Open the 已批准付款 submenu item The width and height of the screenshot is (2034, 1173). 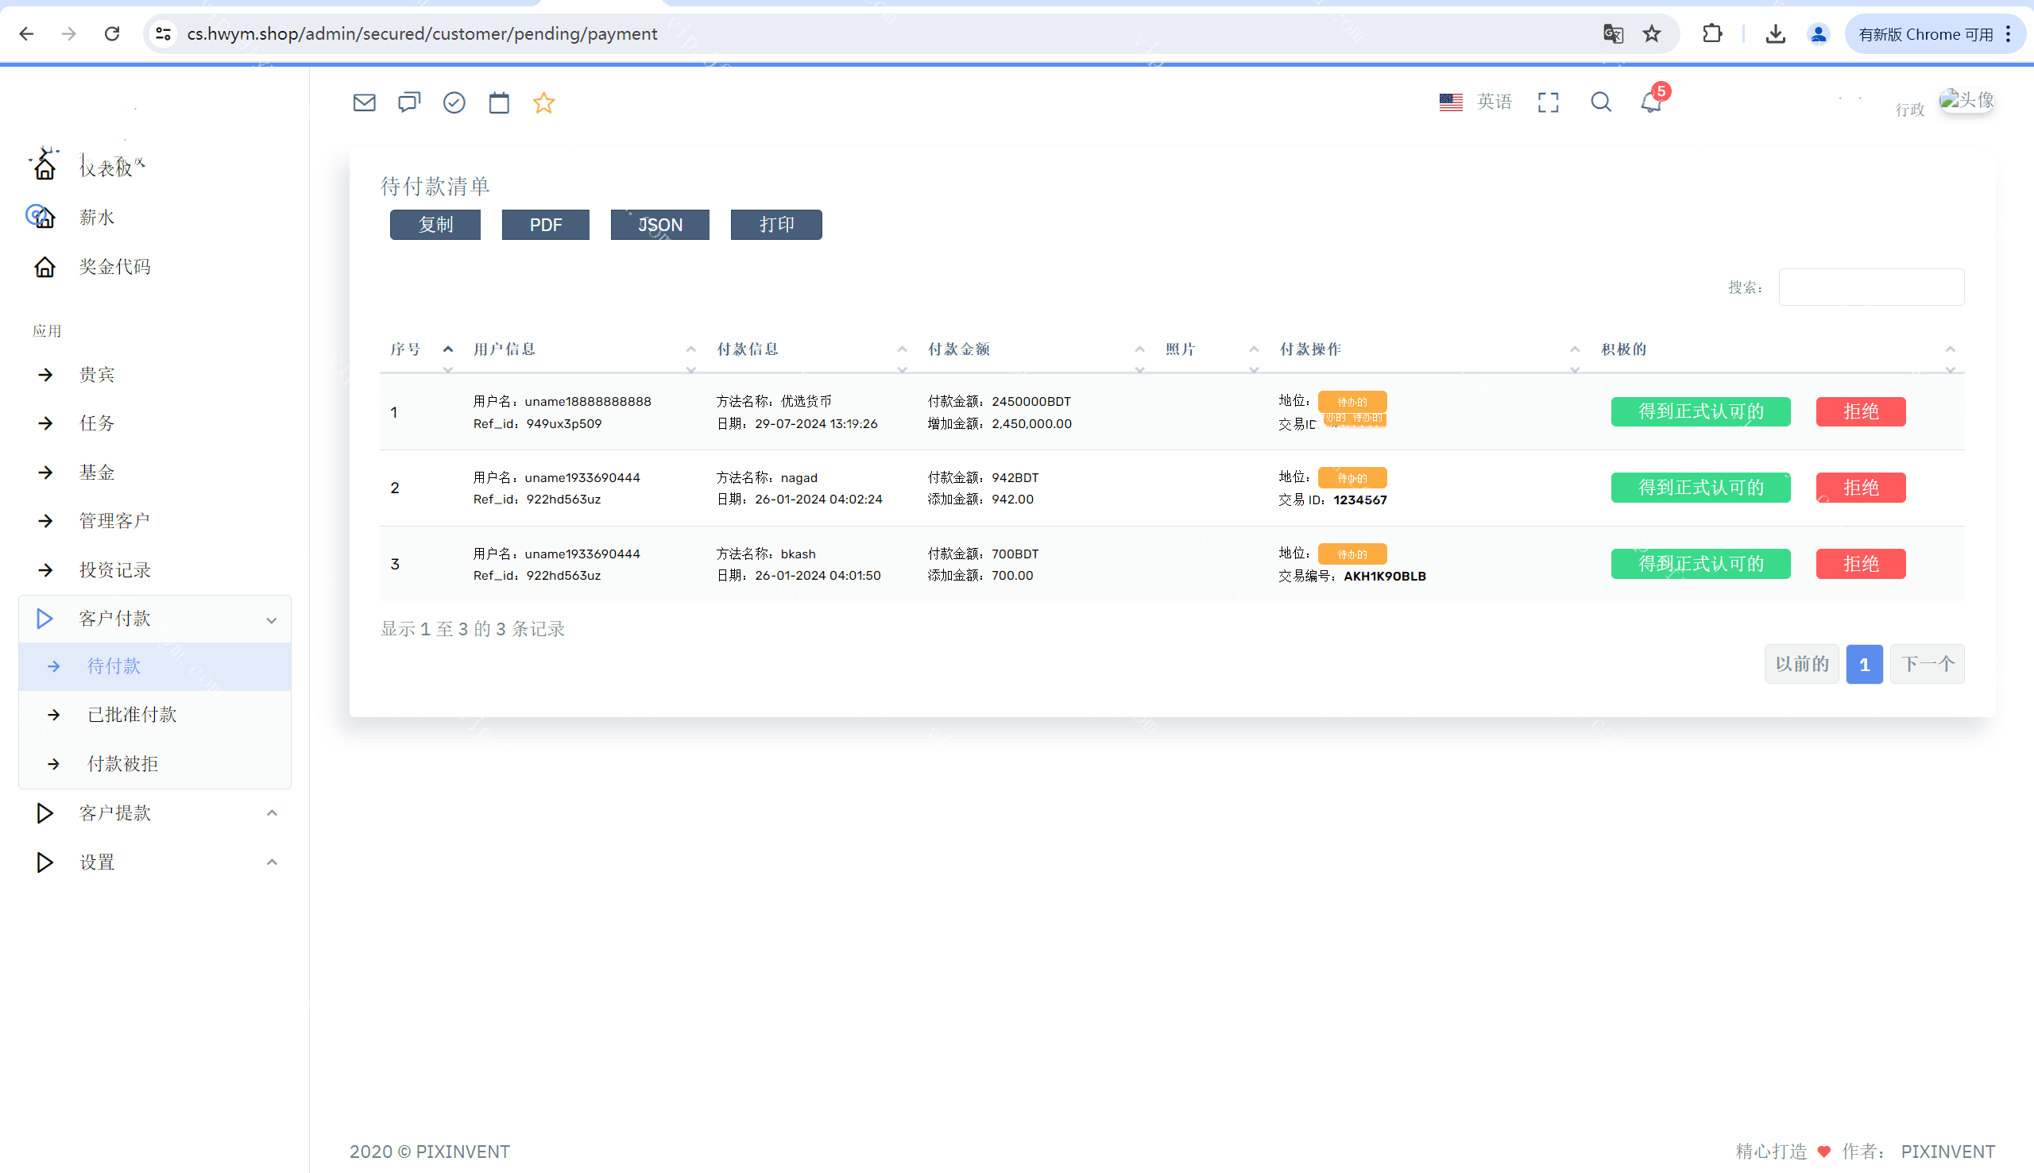132,715
